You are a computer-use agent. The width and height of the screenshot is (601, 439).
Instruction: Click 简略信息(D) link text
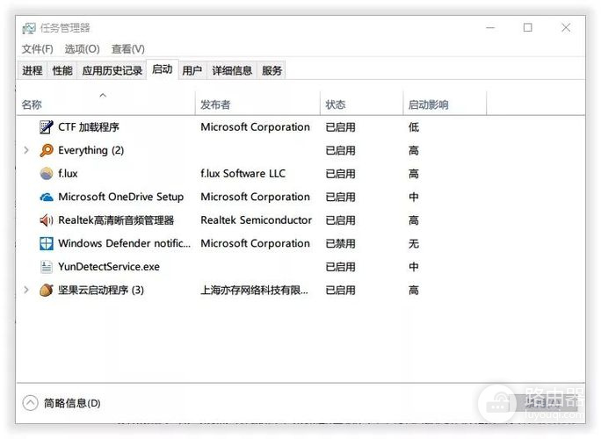pos(72,403)
